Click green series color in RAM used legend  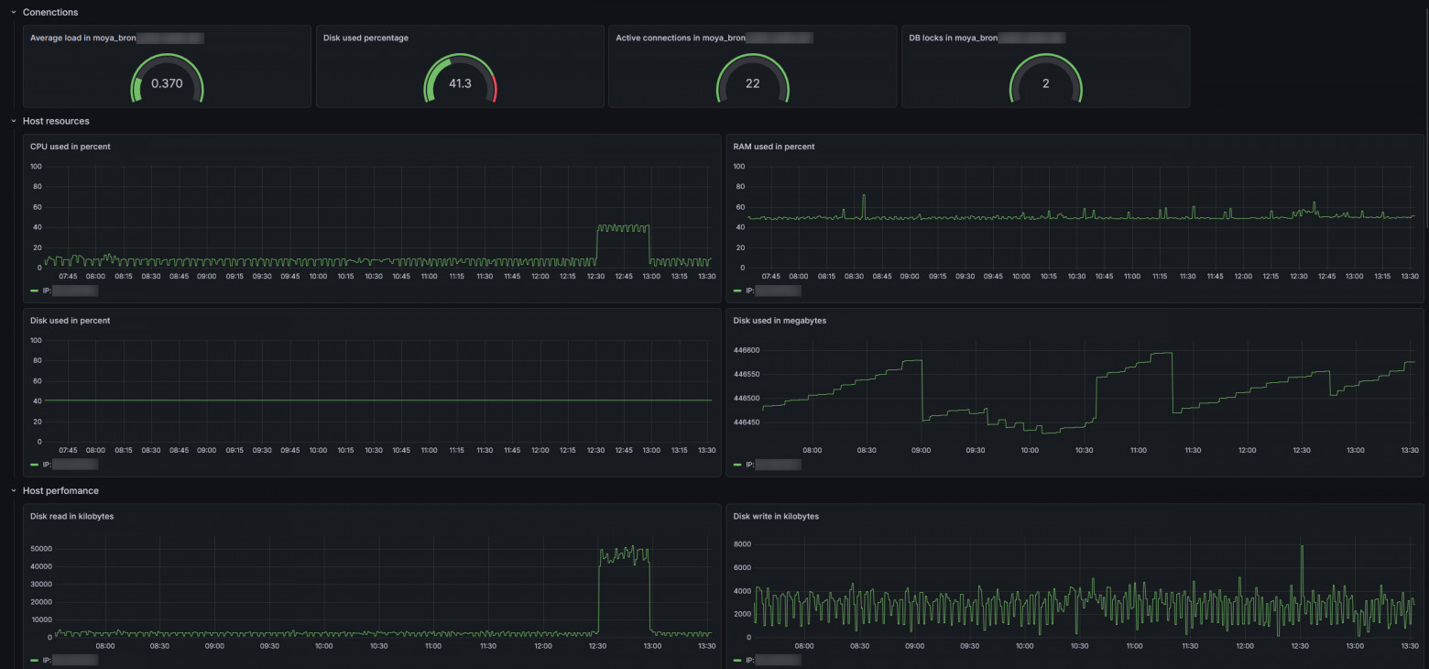[x=738, y=291]
